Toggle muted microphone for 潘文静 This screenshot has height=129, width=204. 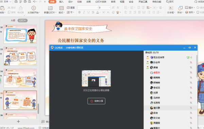[191, 108]
